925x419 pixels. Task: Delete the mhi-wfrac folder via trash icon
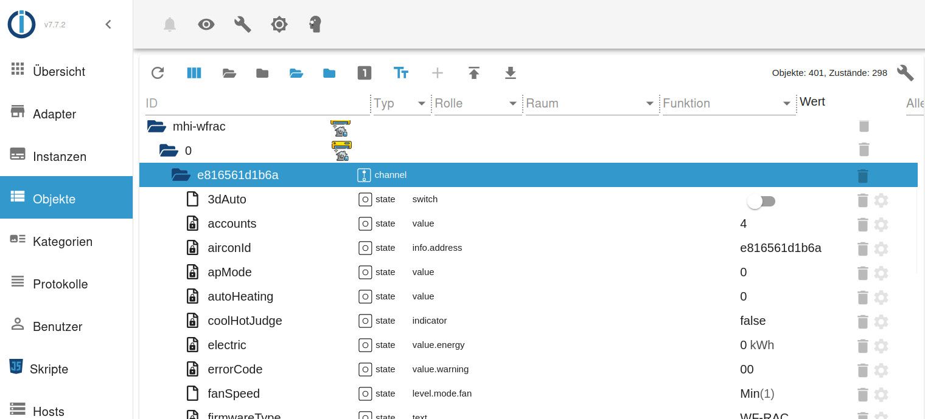[864, 126]
